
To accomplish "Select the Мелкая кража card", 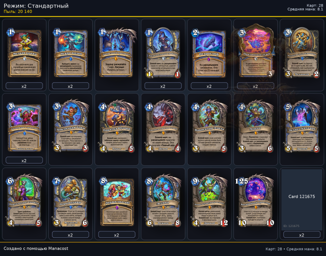I will click(x=24, y=53).
